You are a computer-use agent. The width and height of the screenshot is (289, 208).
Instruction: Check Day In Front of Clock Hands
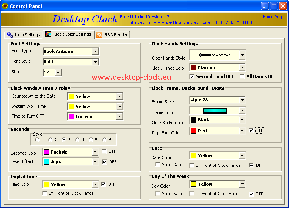point(192,194)
